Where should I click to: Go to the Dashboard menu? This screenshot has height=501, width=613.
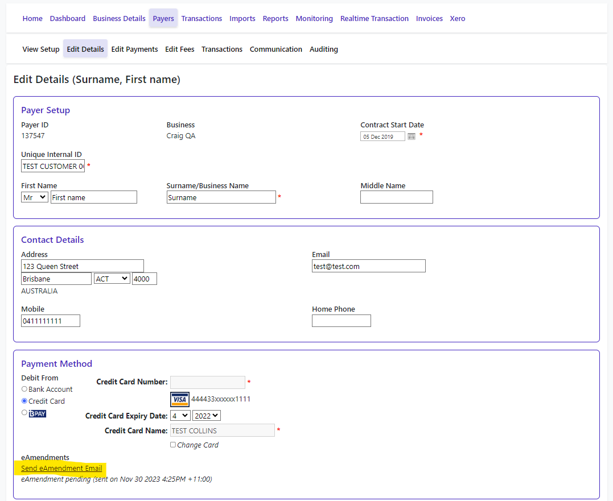tap(68, 19)
